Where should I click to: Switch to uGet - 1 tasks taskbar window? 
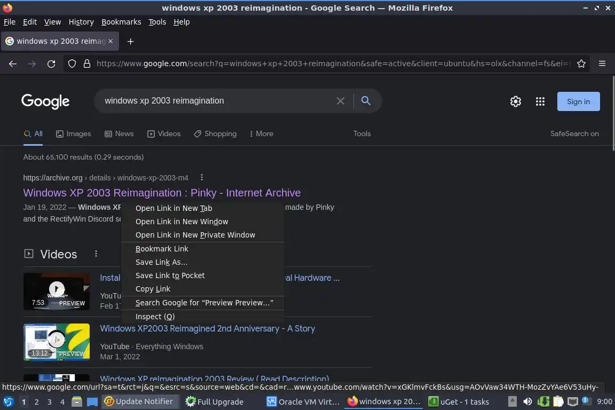tap(459, 402)
